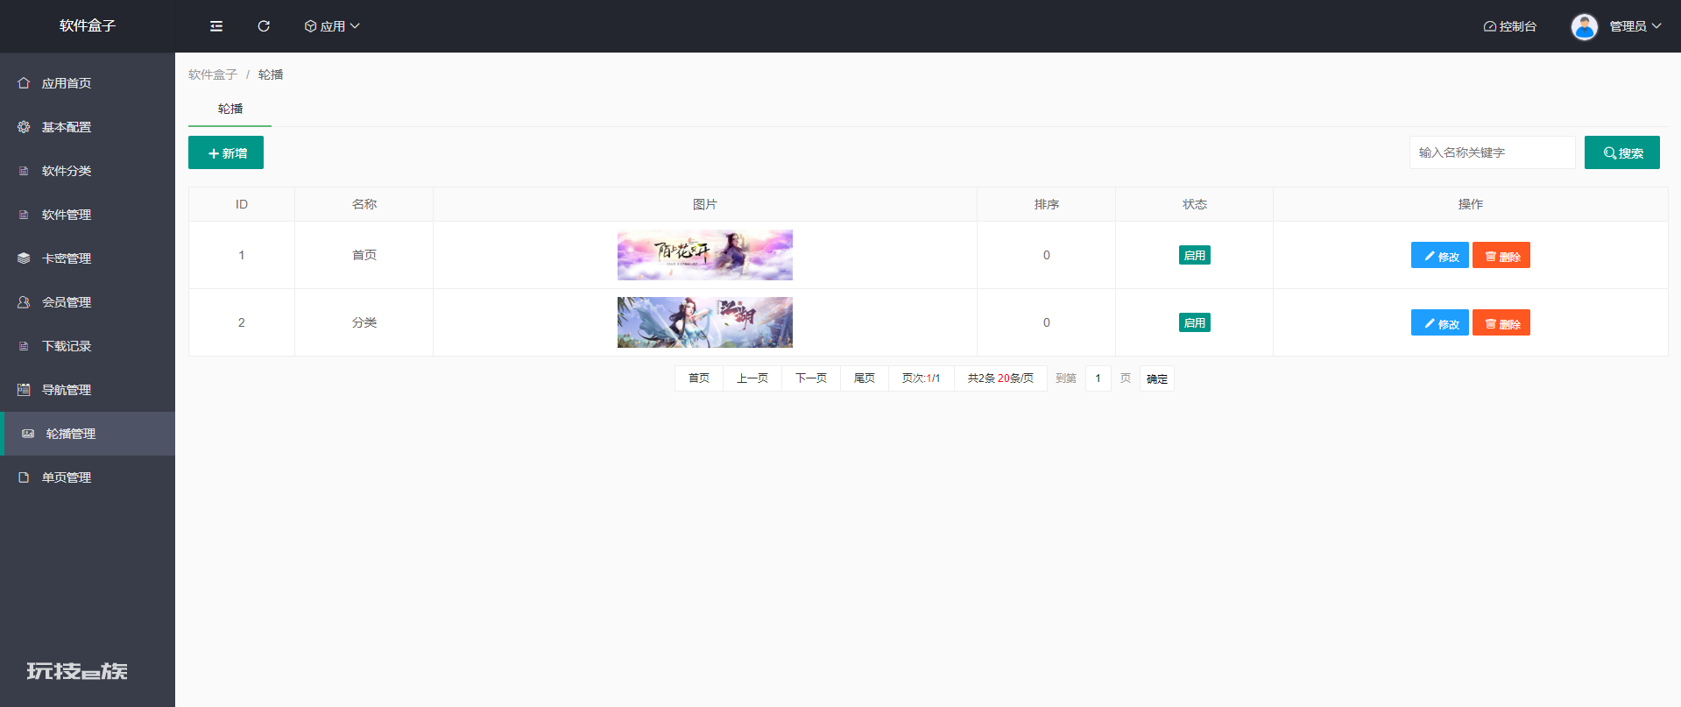
Task: Click the 分类 name cell in row 2
Action: 364,322
